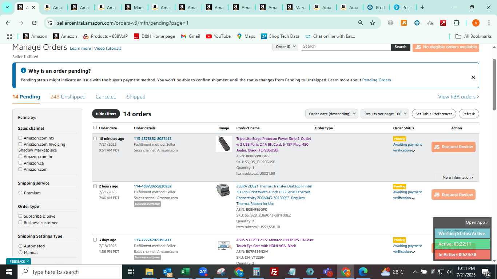Tick the Amazon.com.br checkbox
Viewport: 497px width, 279px height.
[20, 156]
